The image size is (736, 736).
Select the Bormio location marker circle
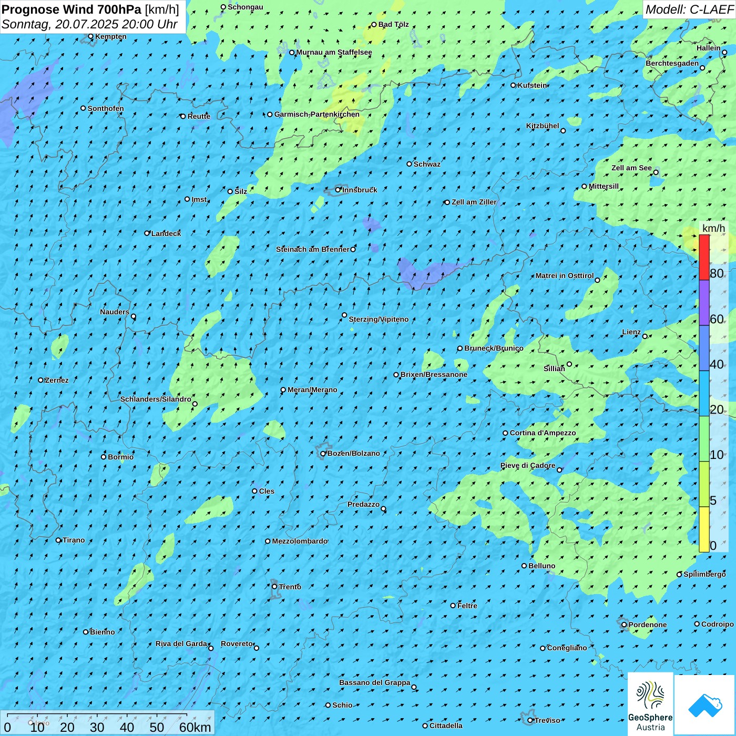coord(104,457)
